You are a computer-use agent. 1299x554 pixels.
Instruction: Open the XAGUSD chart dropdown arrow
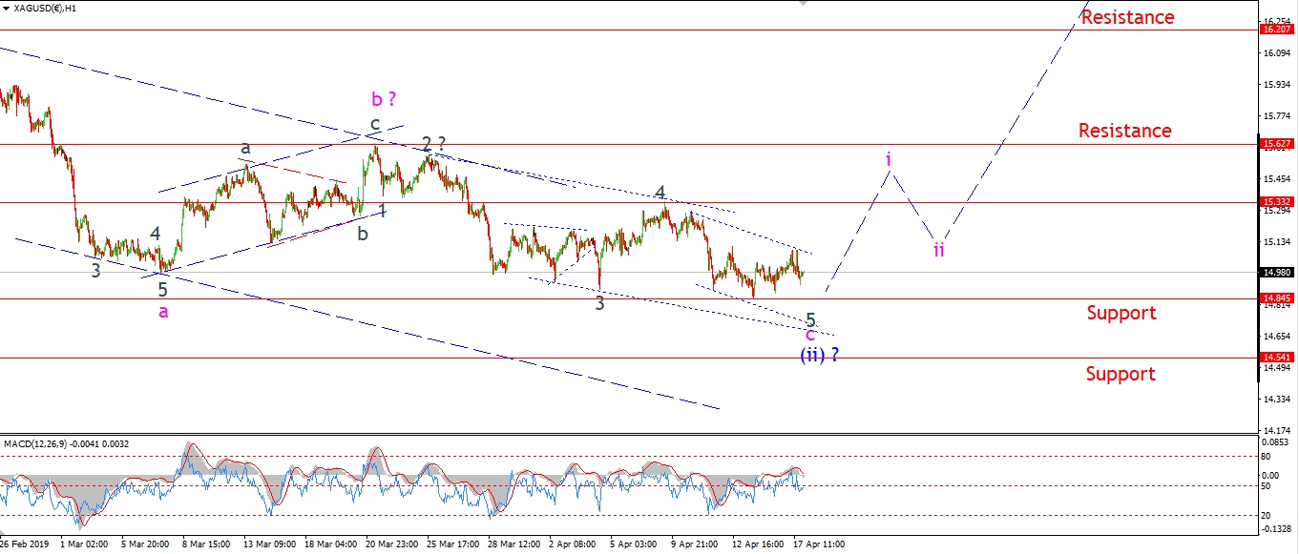pyautogui.click(x=7, y=8)
